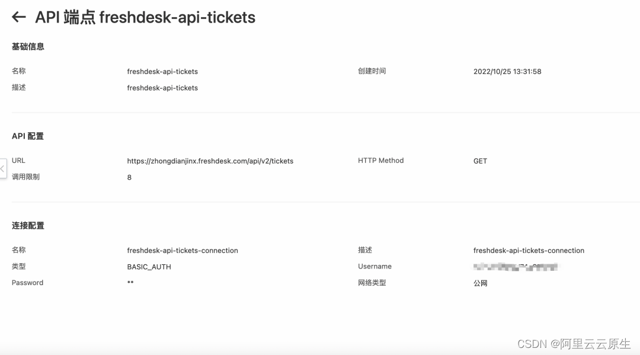Select the HTTP method value 'GET'
The height and width of the screenshot is (355, 640).
[480, 161]
